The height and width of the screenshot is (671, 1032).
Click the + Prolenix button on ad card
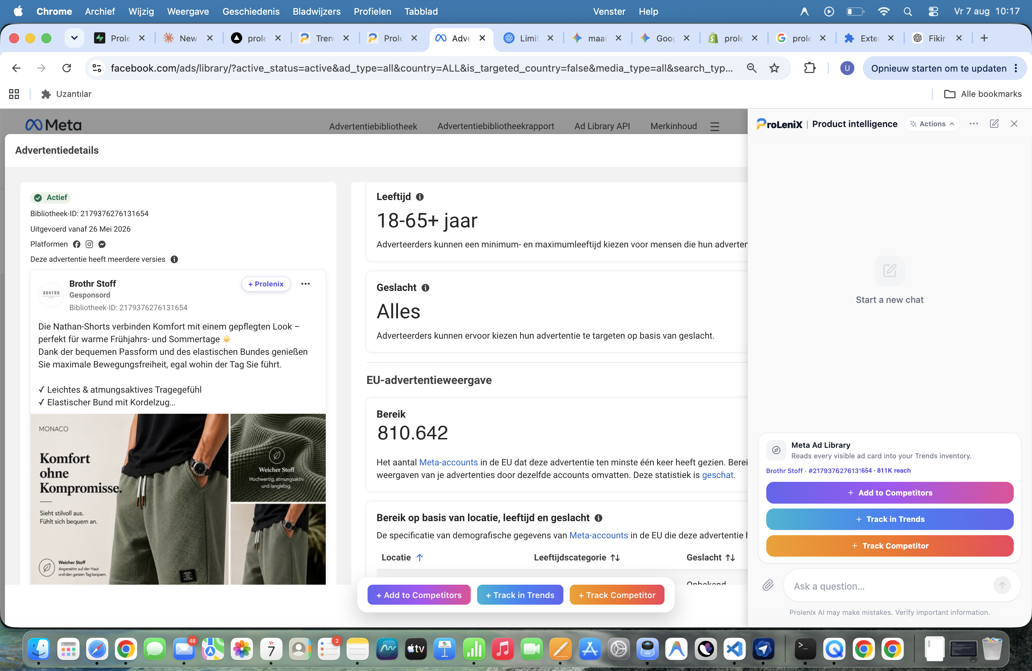click(265, 284)
